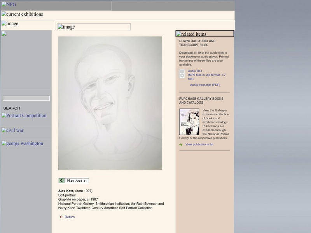The width and height of the screenshot is (311, 233).
Task: Click the 'DOWNLOAD AUDIO AND TRANSCRIPT FILES' heading
Action: pyautogui.click(x=197, y=43)
